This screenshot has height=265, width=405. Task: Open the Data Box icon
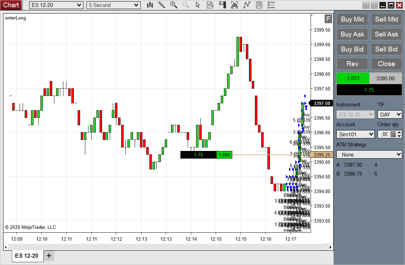click(210, 5)
